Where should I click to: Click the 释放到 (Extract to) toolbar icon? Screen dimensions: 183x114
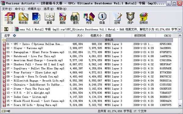[x=23, y=18]
